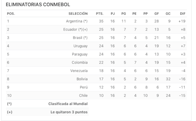Select Uruguay in the standings table
Image resolution: width=196 pixels, height=121 pixels.
pos(81,46)
